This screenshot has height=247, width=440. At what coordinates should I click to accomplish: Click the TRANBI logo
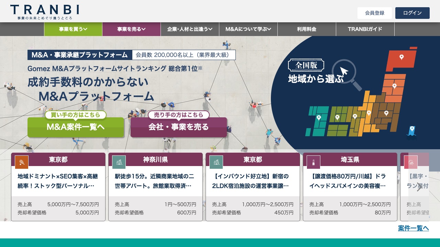click(x=45, y=12)
